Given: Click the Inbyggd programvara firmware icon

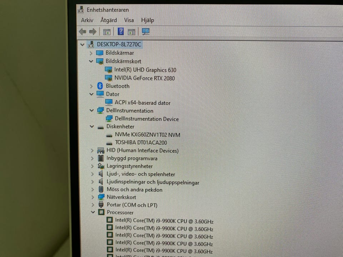Looking at the screenshot, I should pos(101,158).
